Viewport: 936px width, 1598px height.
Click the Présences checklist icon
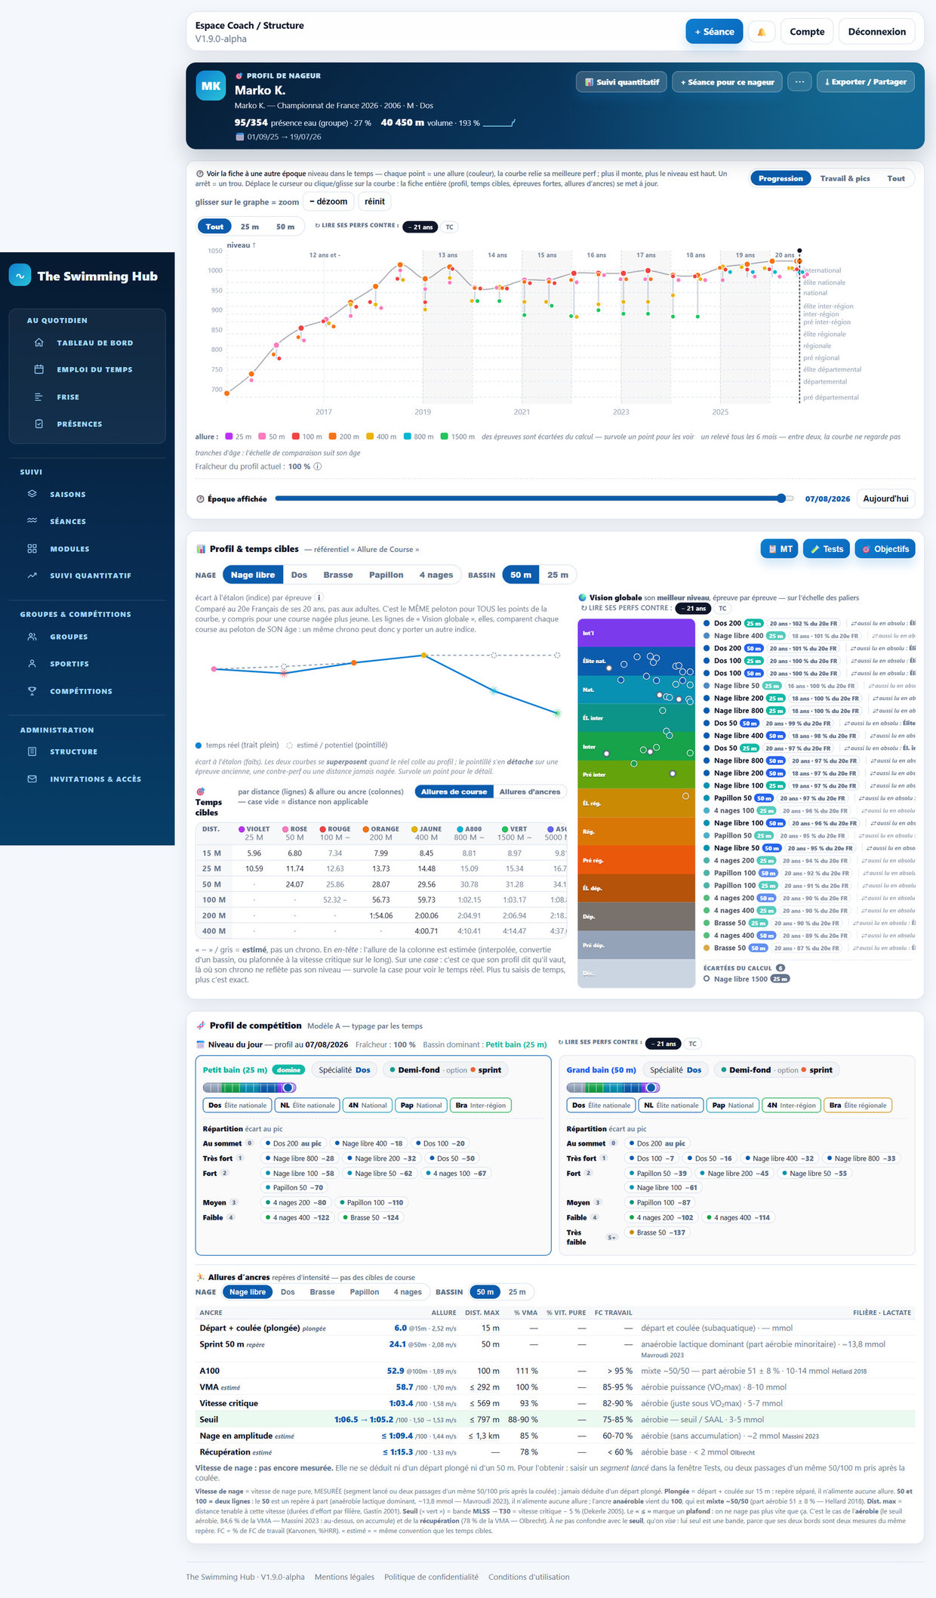39,424
